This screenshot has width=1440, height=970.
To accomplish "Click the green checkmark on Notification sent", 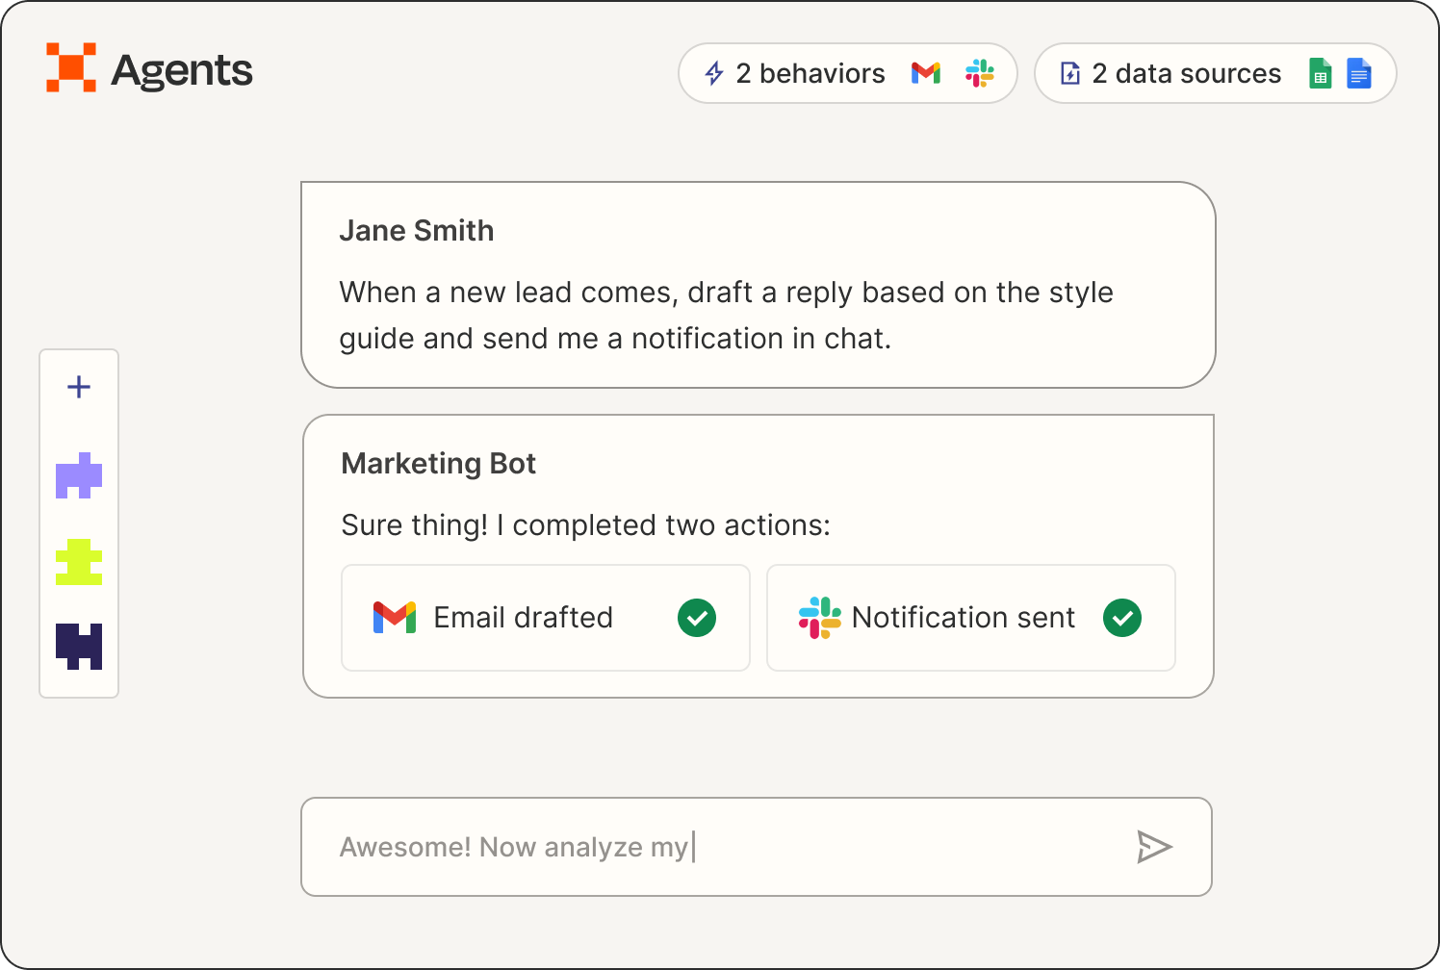I will 1122,618.
